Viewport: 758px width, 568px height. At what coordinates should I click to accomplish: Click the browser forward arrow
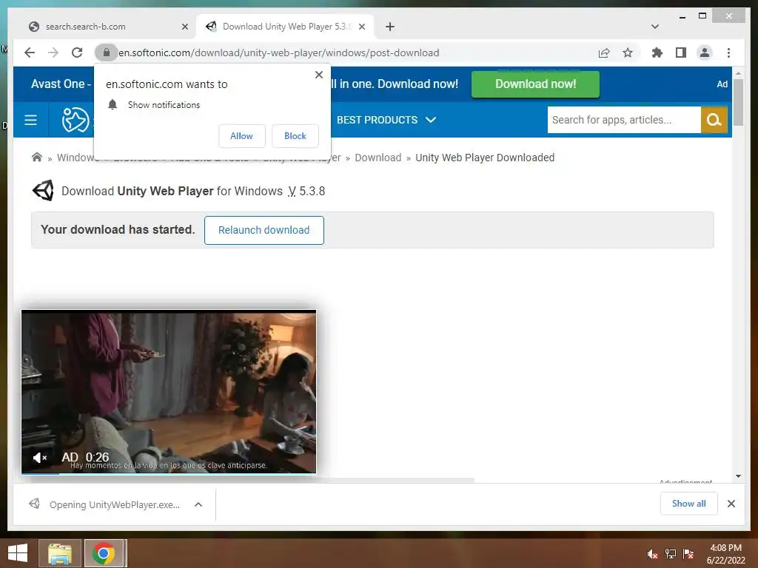(x=53, y=53)
